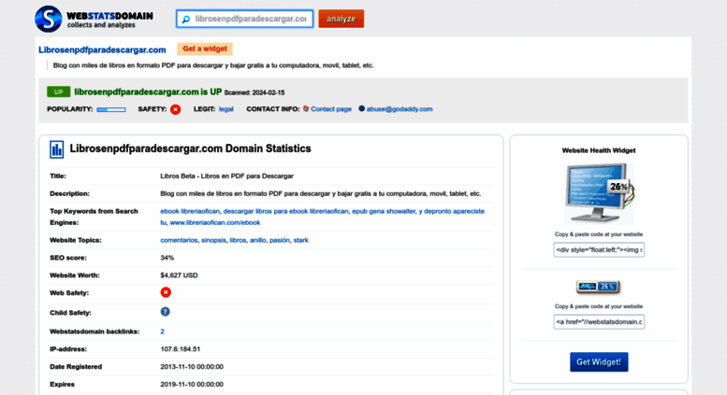
Task: Open the backlinks count 2 link
Action: click(x=163, y=332)
